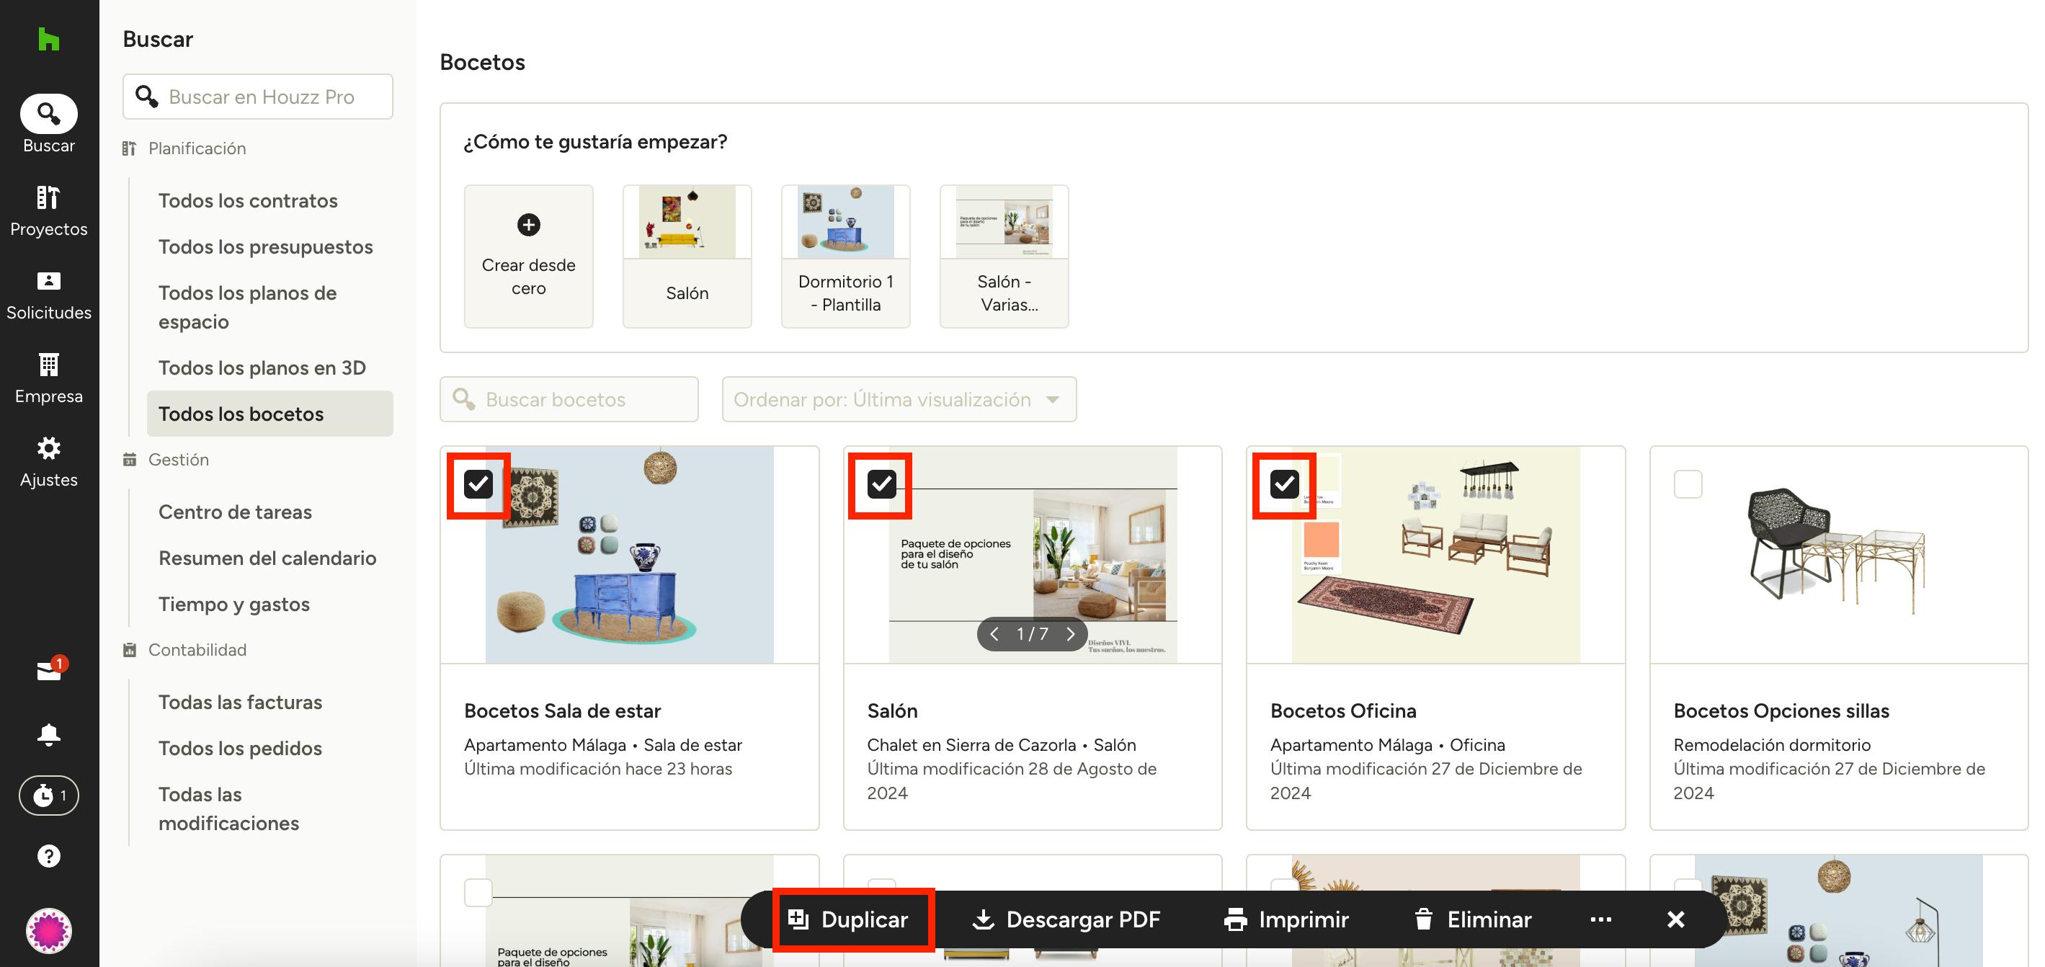Uncheck the Bocetos Sala de estar checkbox
Screen dimensions: 2045x967
478,483
